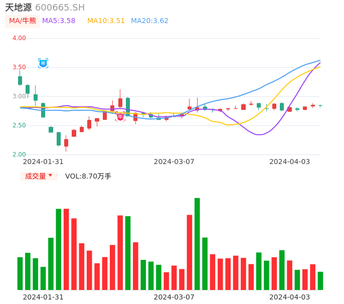
Task: Select the MA/牛熊 indicator button
Action: pyautogui.click(x=23, y=21)
